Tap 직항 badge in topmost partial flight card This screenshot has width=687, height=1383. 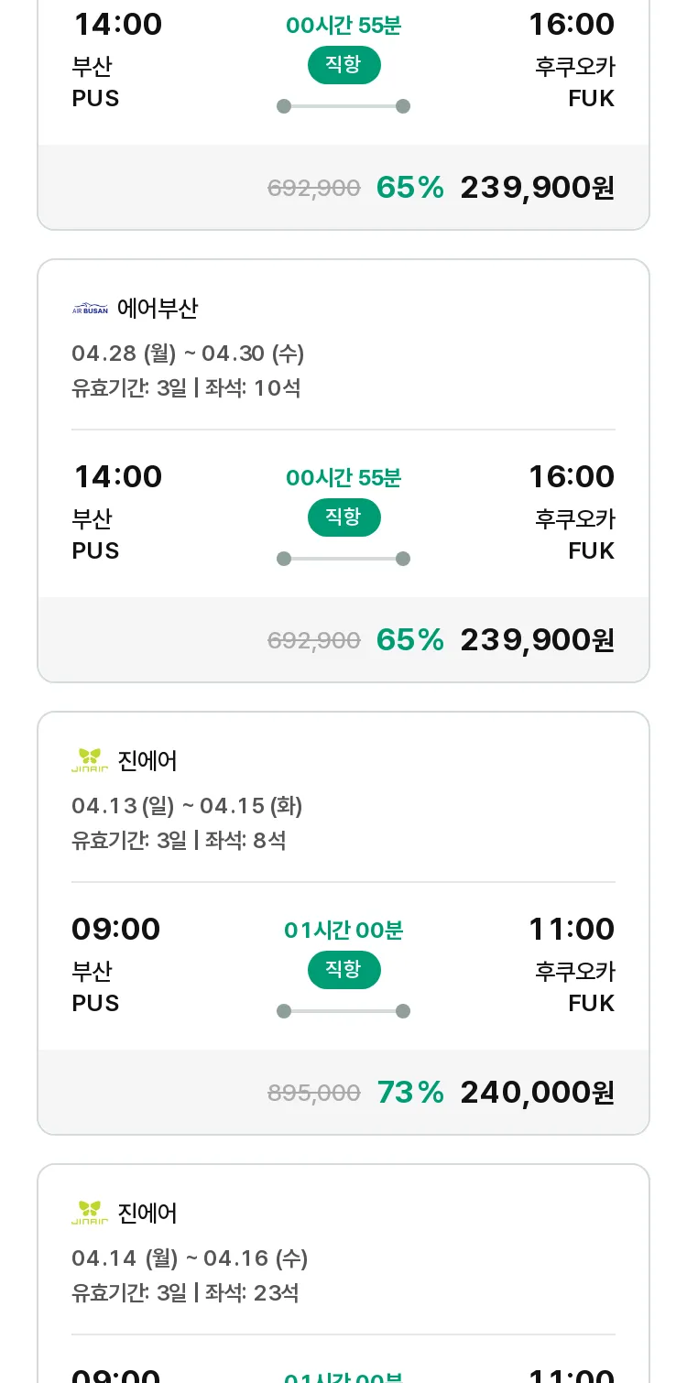(x=343, y=65)
